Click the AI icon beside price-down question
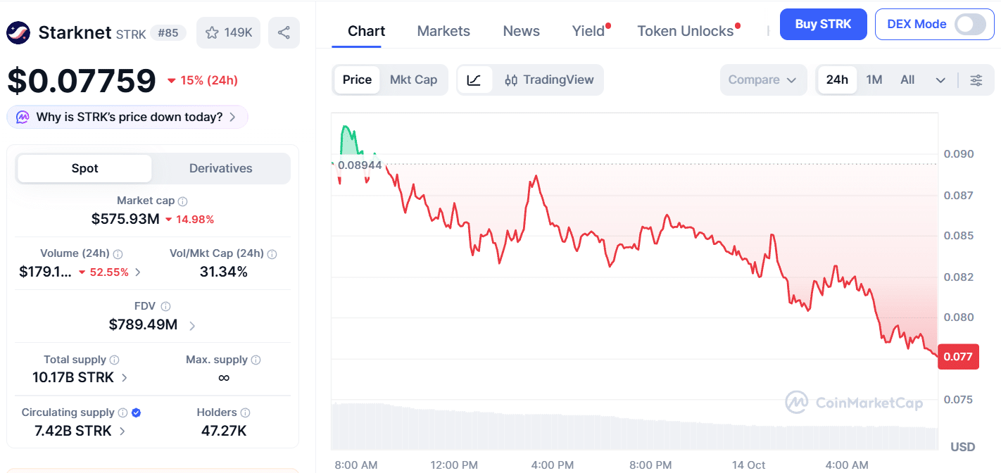1001x473 pixels. pyautogui.click(x=23, y=117)
